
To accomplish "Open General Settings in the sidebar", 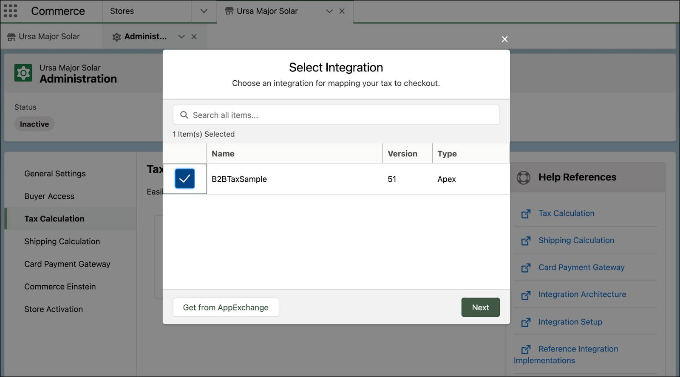I will point(55,174).
